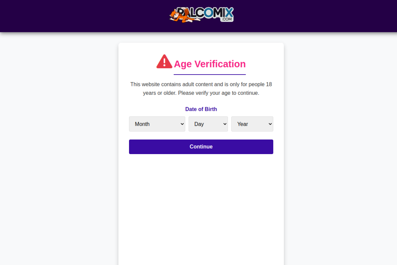Click the 'Please verify your age' sentence
The height and width of the screenshot is (265, 397).
[218, 93]
